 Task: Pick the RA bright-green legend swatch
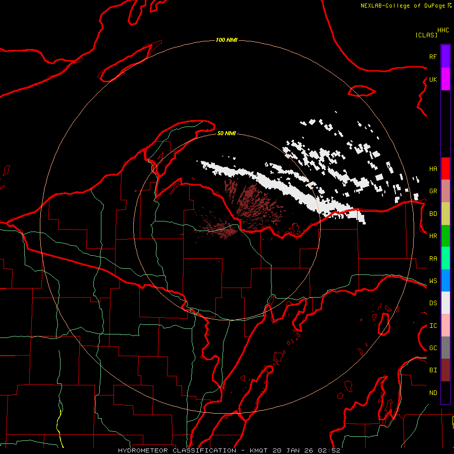(445, 258)
